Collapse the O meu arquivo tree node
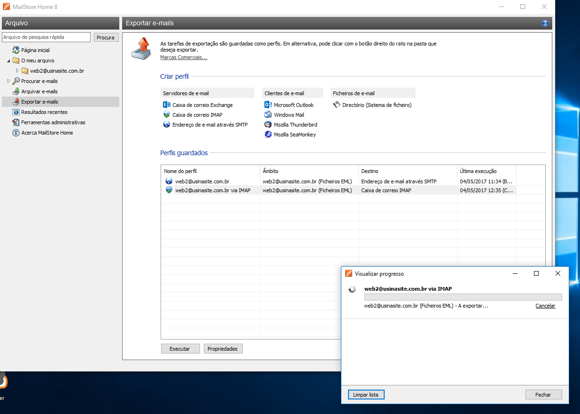 pos(8,61)
